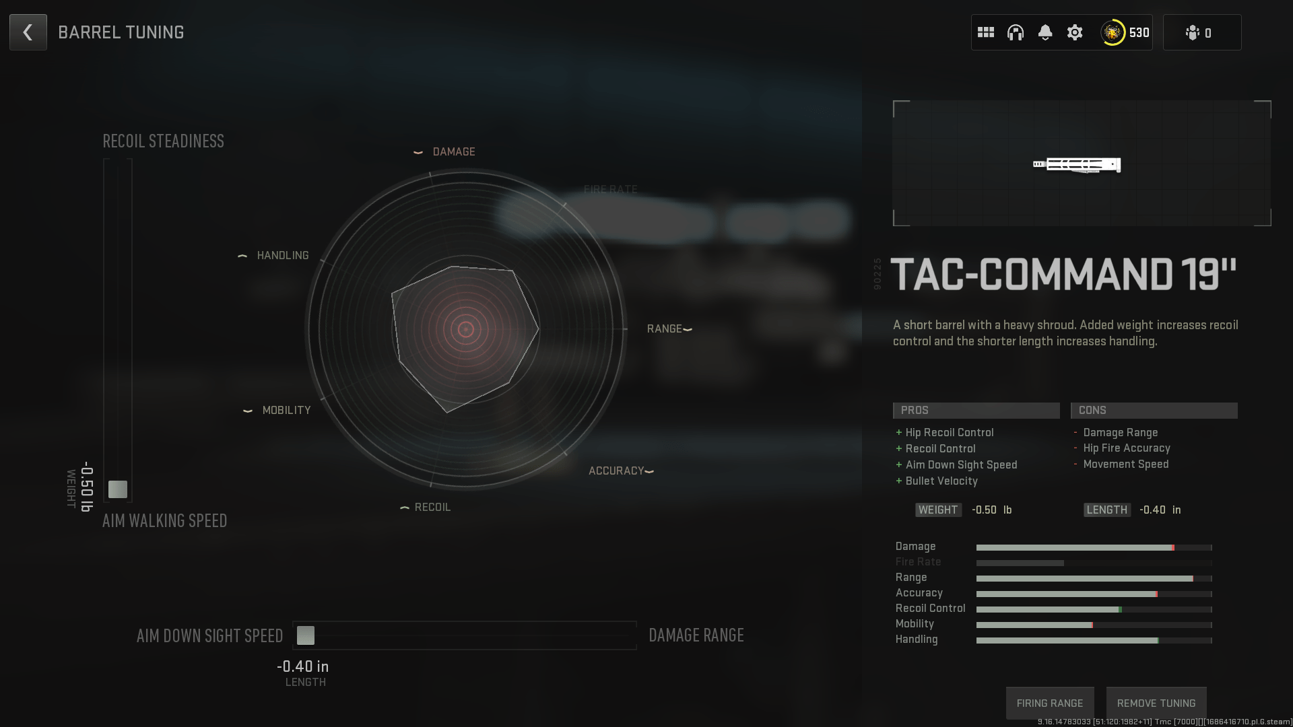Click the Recoil Control stat bar
The height and width of the screenshot is (727, 1293).
[1094, 609]
